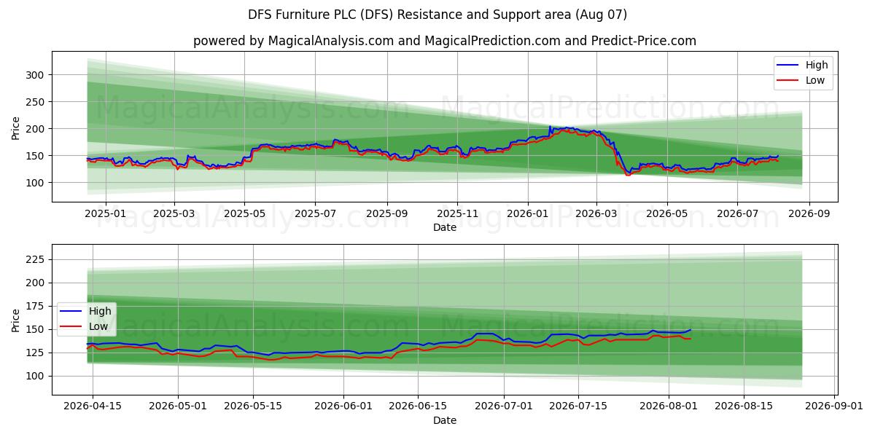Click the '2026-09' tick label
The height and width of the screenshot is (437, 875).
pos(809,213)
